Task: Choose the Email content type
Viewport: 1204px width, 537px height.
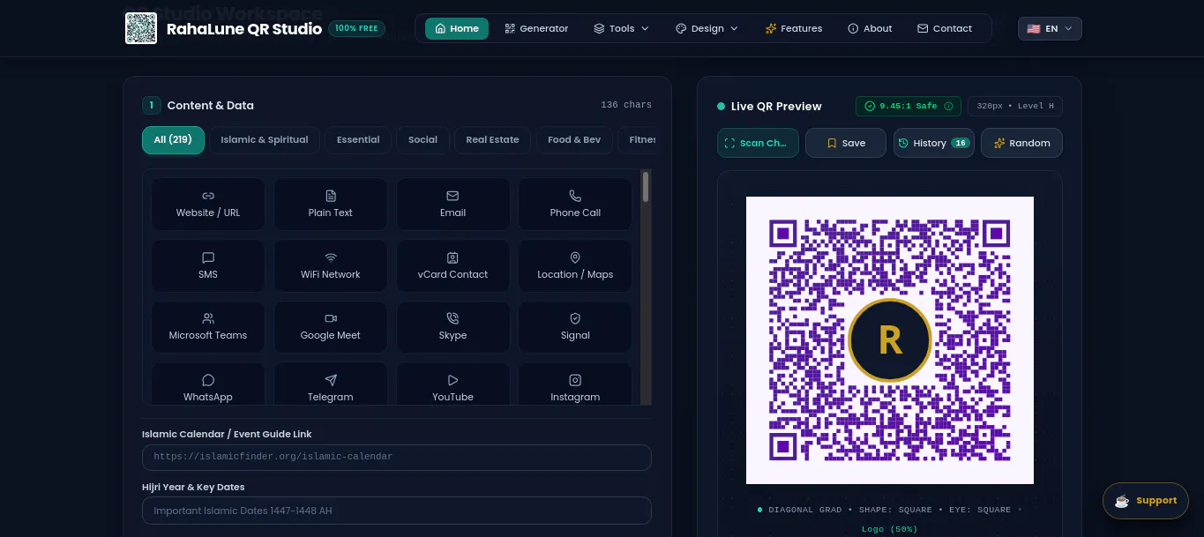Action: (x=452, y=204)
